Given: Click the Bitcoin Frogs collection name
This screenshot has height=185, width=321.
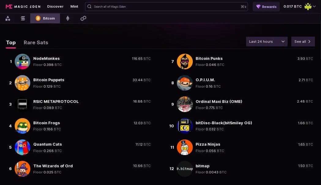Looking at the screenshot, I should (47, 123).
